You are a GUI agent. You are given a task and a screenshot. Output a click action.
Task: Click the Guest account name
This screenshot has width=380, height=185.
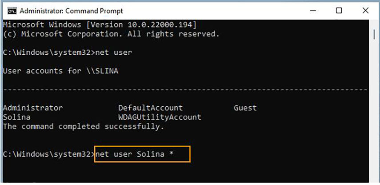(x=245, y=108)
